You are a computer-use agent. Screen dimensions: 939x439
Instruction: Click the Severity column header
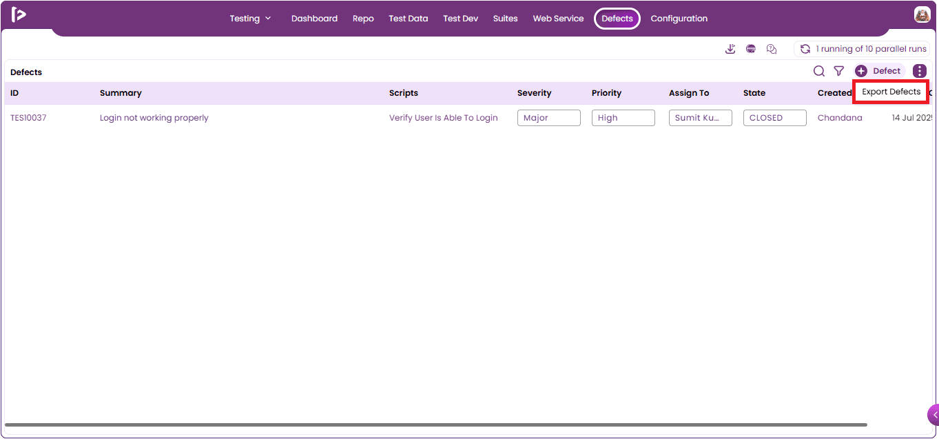click(x=535, y=93)
